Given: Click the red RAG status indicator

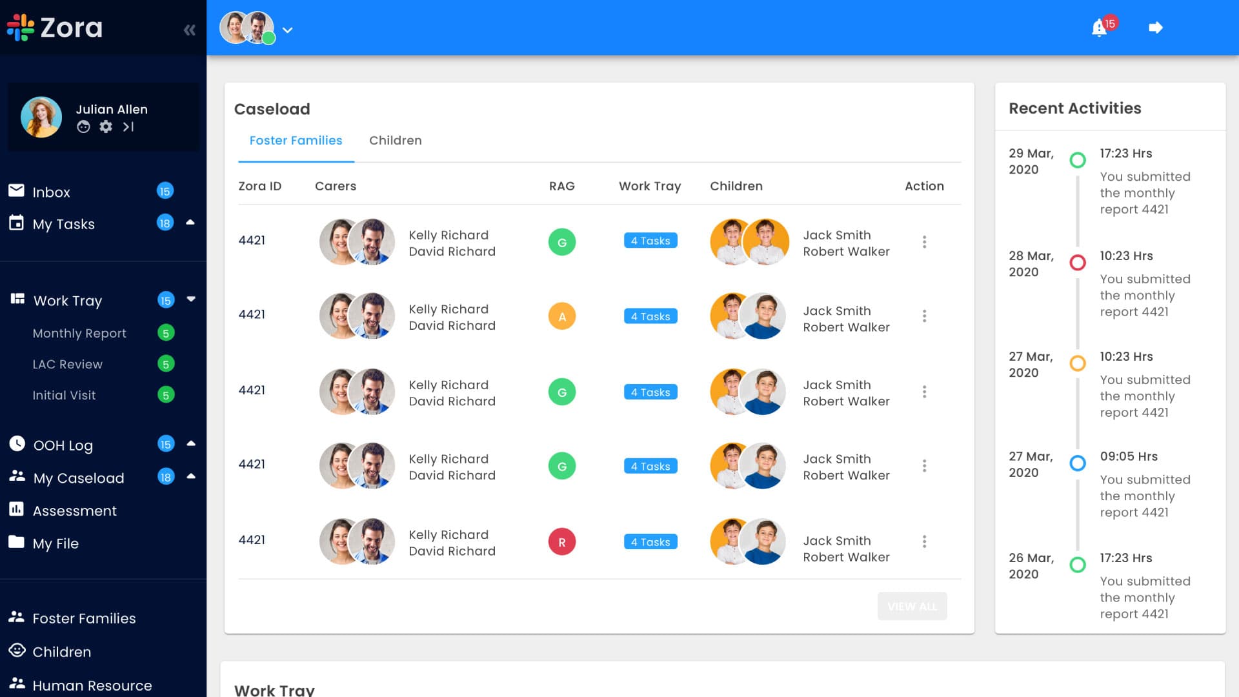Looking at the screenshot, I should coord(562,541).
